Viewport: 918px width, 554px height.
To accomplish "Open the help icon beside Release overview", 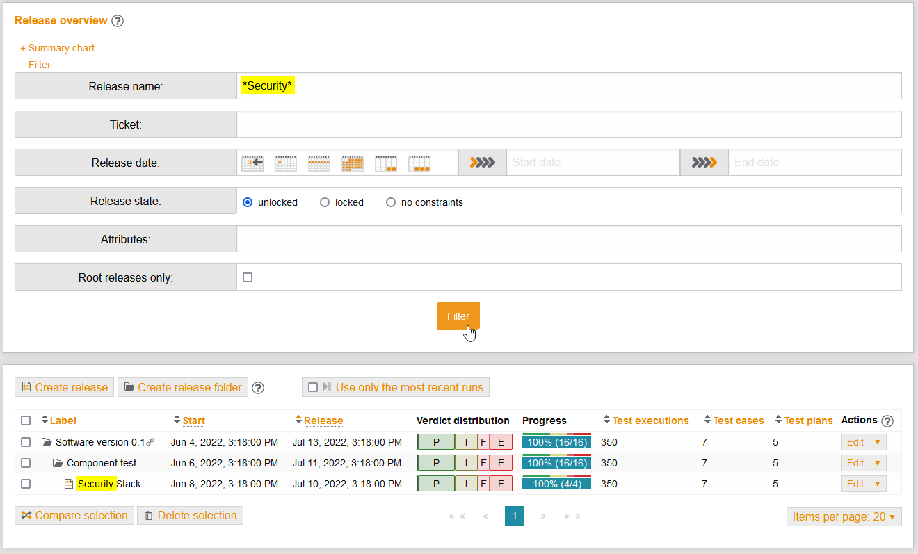I will (x=118, y=21).
